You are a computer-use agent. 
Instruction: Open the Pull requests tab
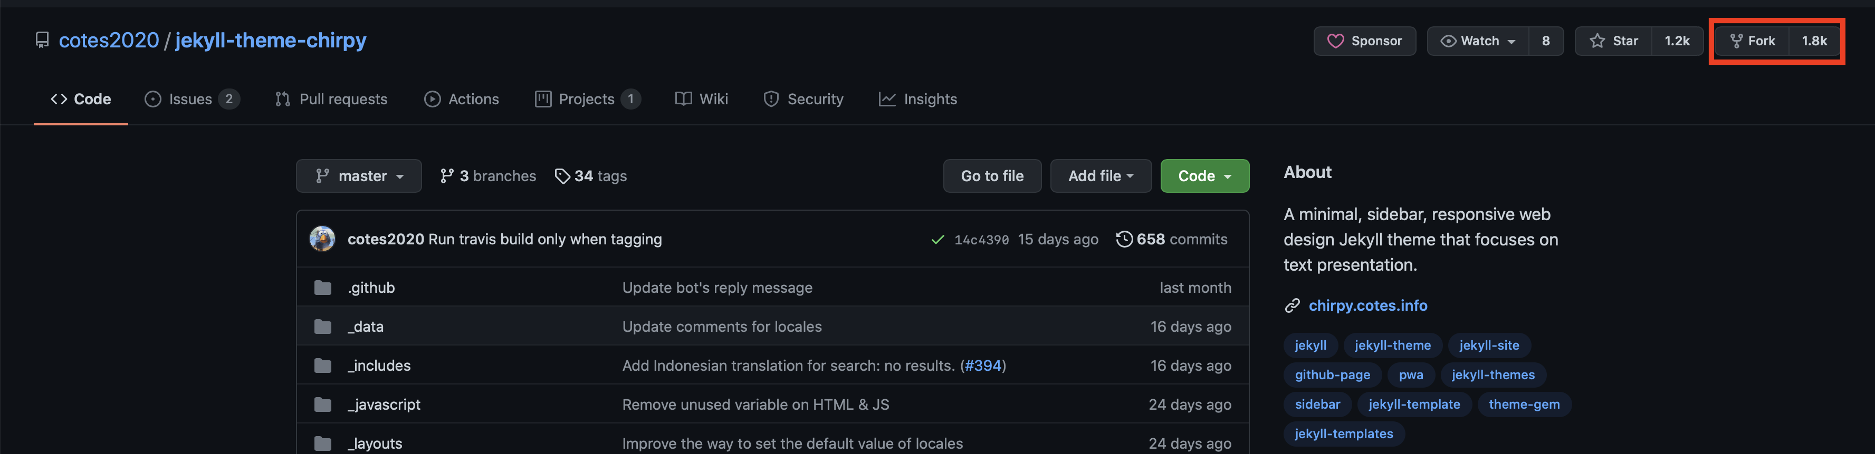[331, 99]
